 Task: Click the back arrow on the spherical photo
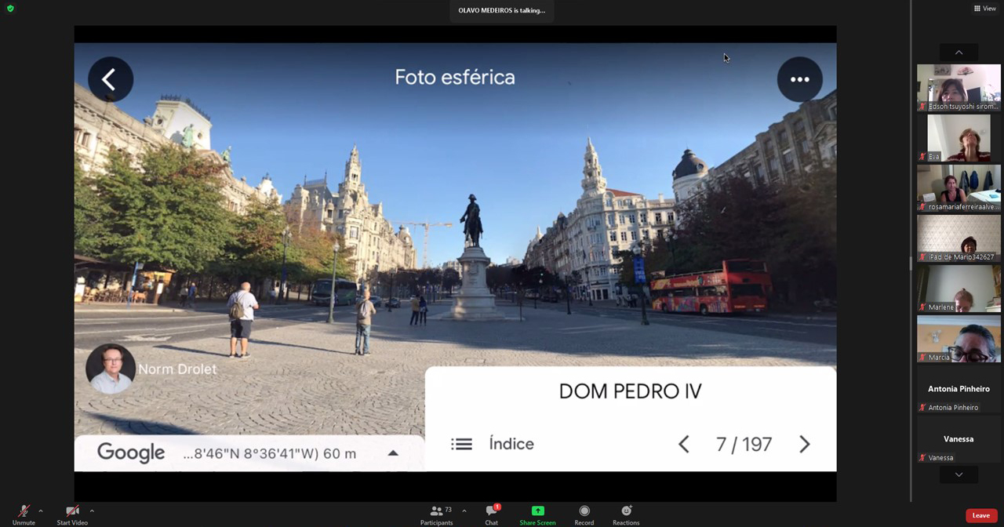[110, 79]
